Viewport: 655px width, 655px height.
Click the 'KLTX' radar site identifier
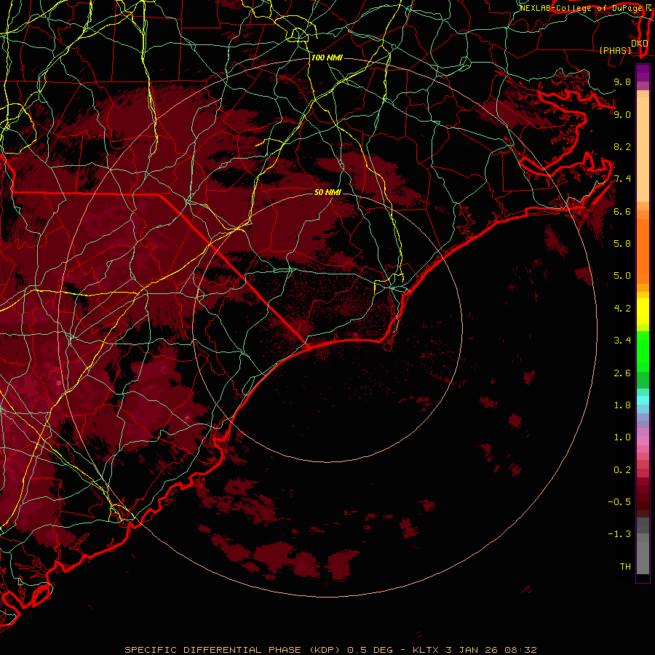point(426,650)
